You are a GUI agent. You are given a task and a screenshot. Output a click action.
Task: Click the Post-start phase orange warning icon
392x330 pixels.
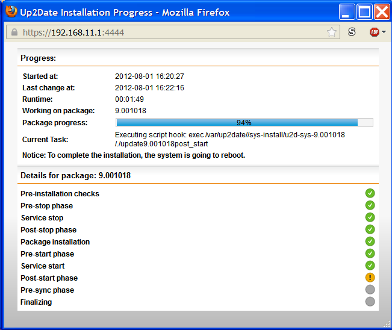[x=370, y=278]
